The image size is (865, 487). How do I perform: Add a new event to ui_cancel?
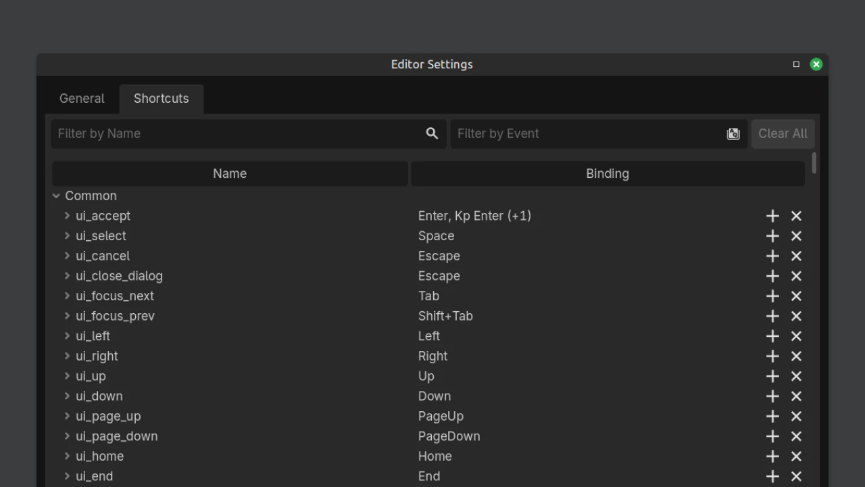772,256
